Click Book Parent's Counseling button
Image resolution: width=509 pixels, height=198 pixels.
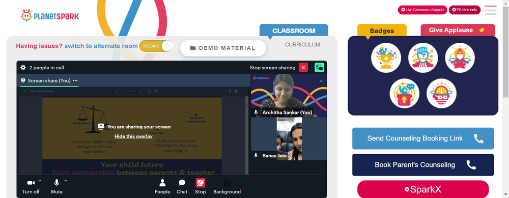[x=423, y=164]
